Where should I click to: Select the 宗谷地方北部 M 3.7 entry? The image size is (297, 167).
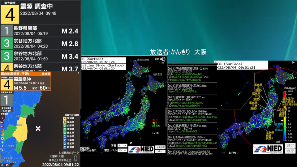click(x=41, y=67)
